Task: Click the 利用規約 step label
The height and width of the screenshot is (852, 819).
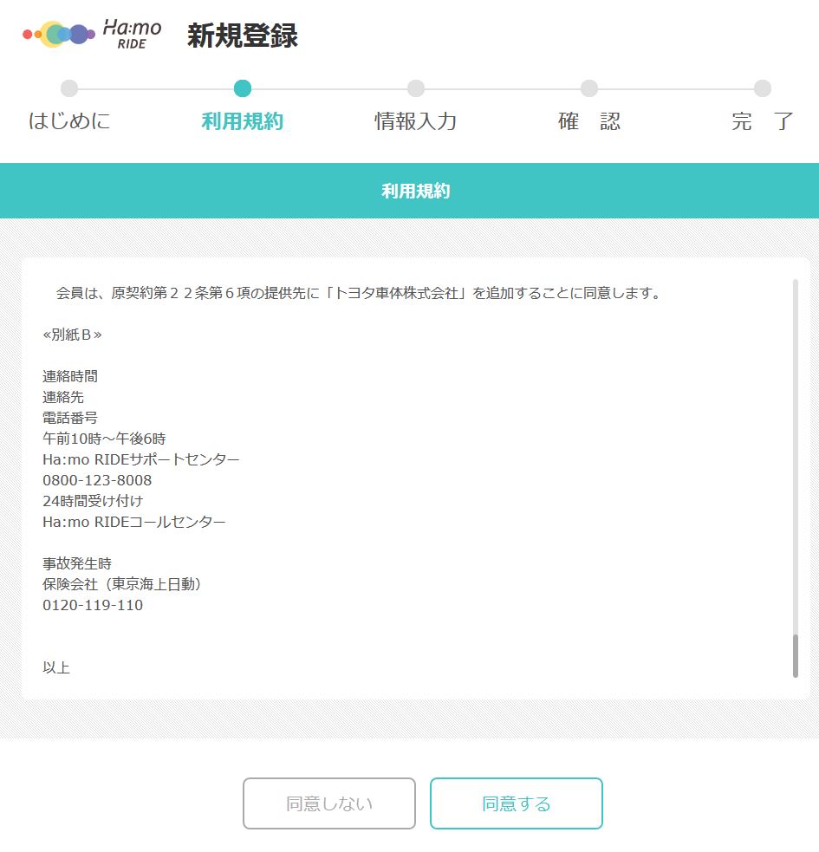Action: coord(243,120)
